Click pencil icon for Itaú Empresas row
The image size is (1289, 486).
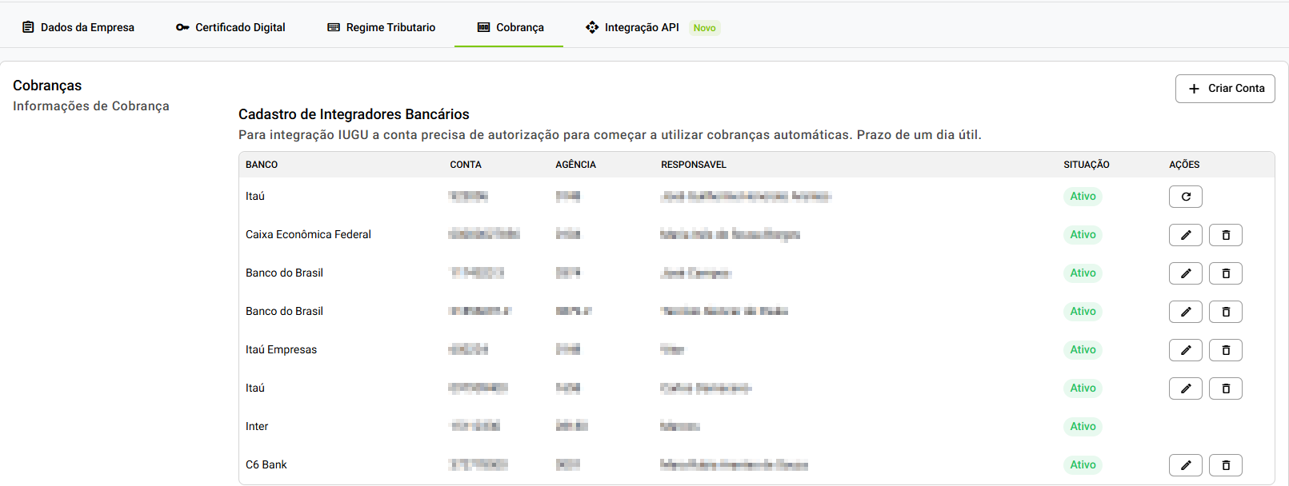[1185, 350]
